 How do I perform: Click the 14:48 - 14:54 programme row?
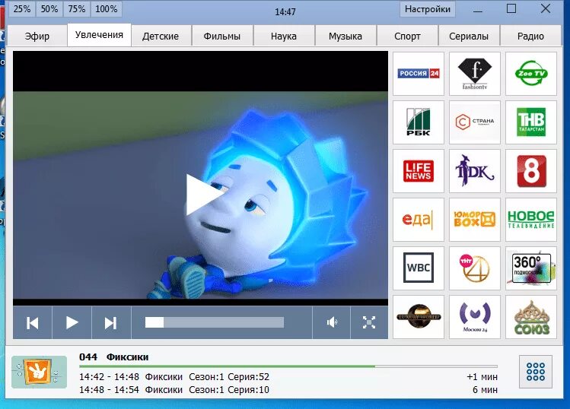coord(288,390)
